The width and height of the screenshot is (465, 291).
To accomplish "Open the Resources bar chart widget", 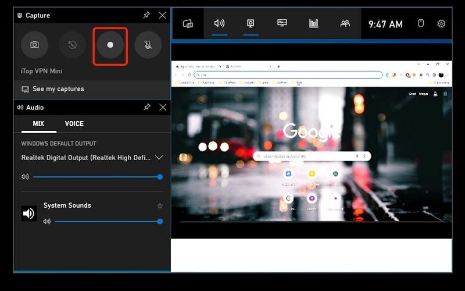I will (x=314, y=24).
